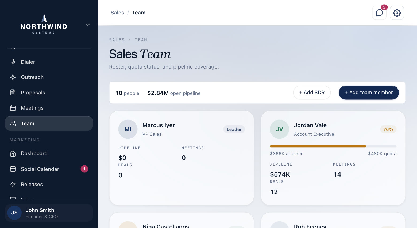This screenshot has height=228, width=417.
Task: Click the Proposals document icon
Action: 13,93
